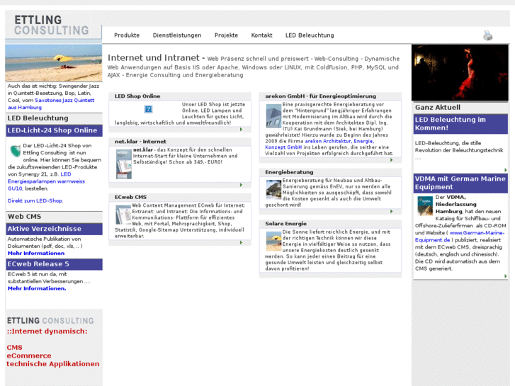
Task: Click arekon GmbH - für Energieoptimierung title
Action: (x=321, y=96)
